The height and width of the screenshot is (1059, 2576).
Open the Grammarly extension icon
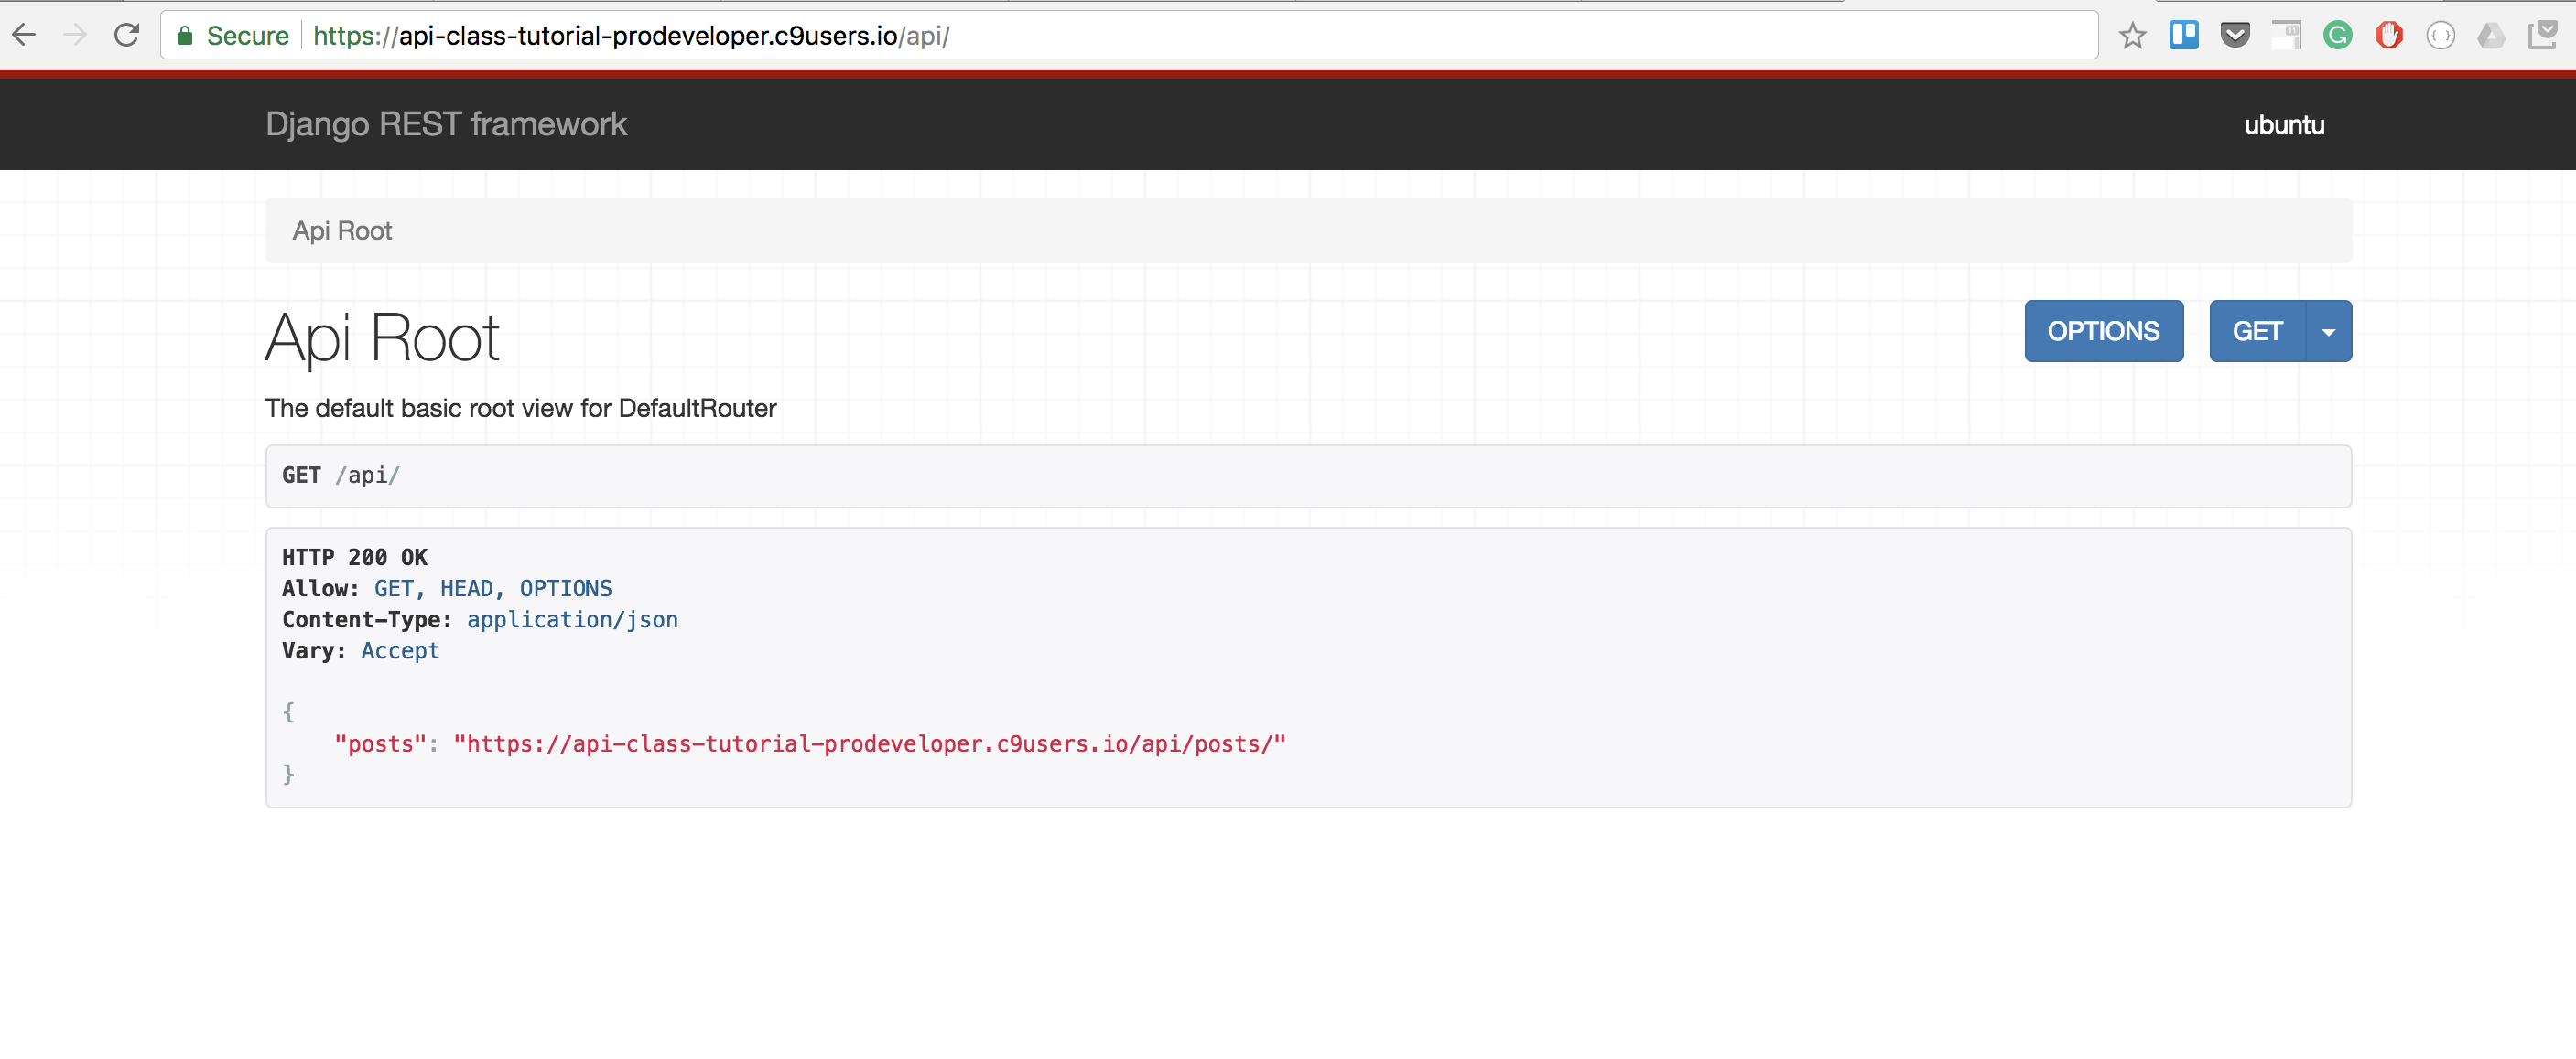(2337, 36)
